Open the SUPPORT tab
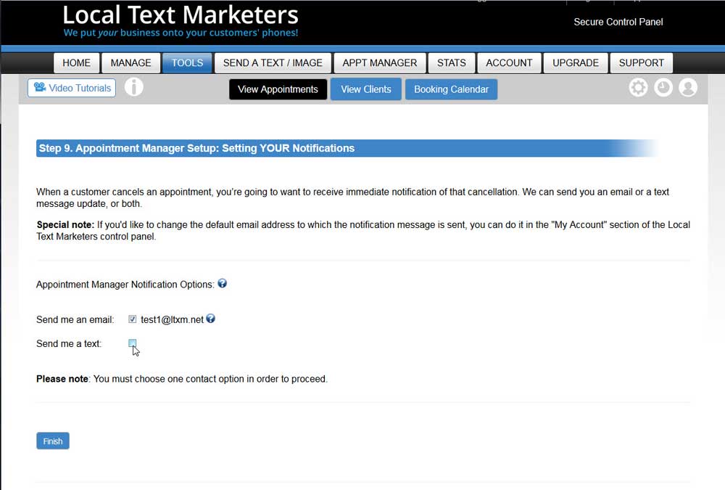This screenshot has width=725, height=490. [x=641, y=62]
